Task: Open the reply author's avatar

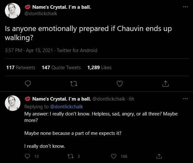Action: pos(13,103)
